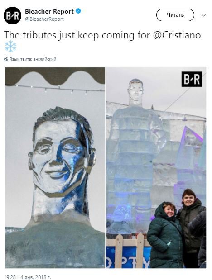Open the left ice sculpture face photo
Screen dimensions: 212x280
coord(55,167)
